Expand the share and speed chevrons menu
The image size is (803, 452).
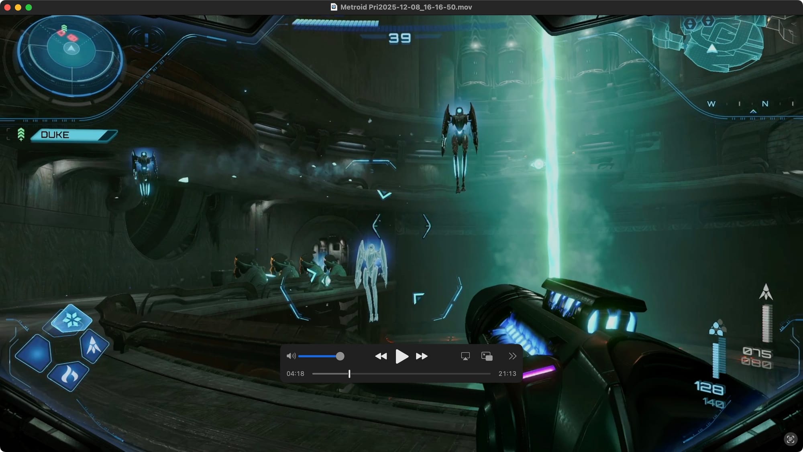coord(512,356)
